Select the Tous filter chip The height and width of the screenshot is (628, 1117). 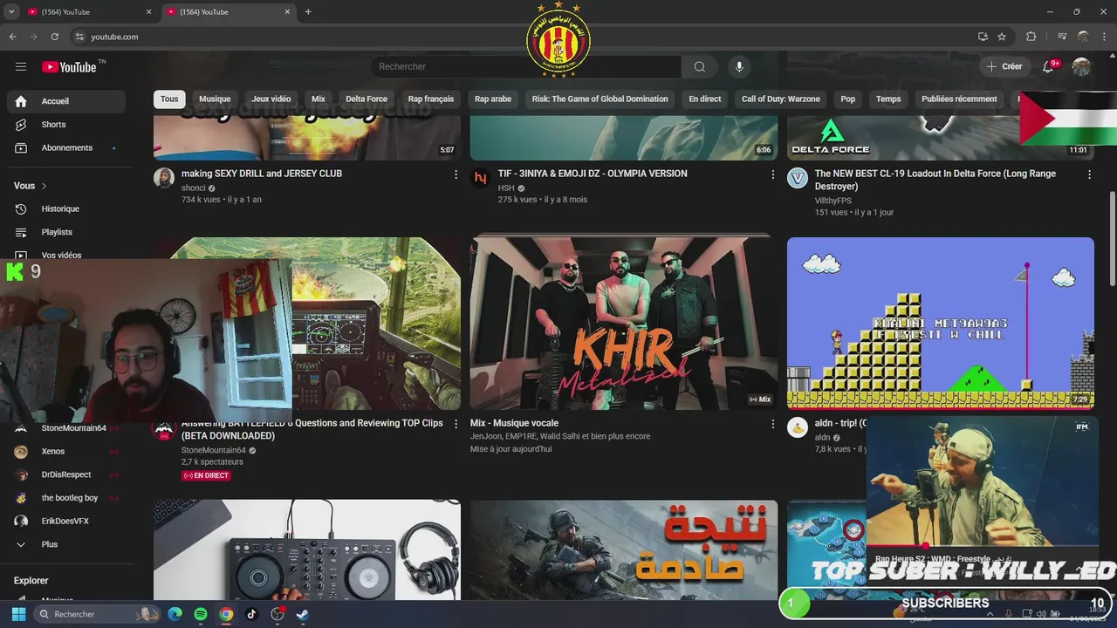click(169, 99)
